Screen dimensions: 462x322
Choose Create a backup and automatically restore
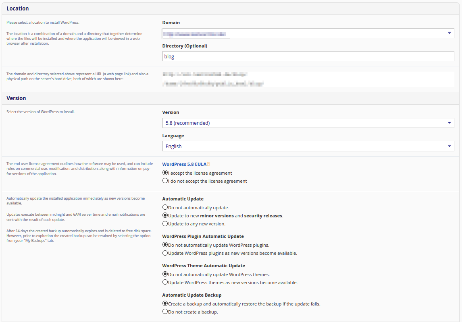click(x=165, y=303)
